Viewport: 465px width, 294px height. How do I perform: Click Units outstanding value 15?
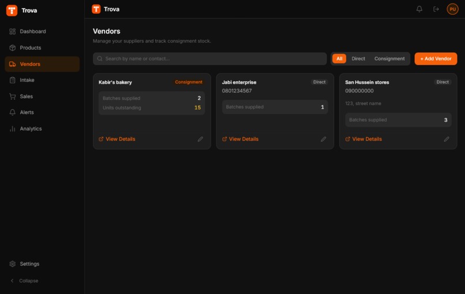pyautogui.click(x=197, y=108)
